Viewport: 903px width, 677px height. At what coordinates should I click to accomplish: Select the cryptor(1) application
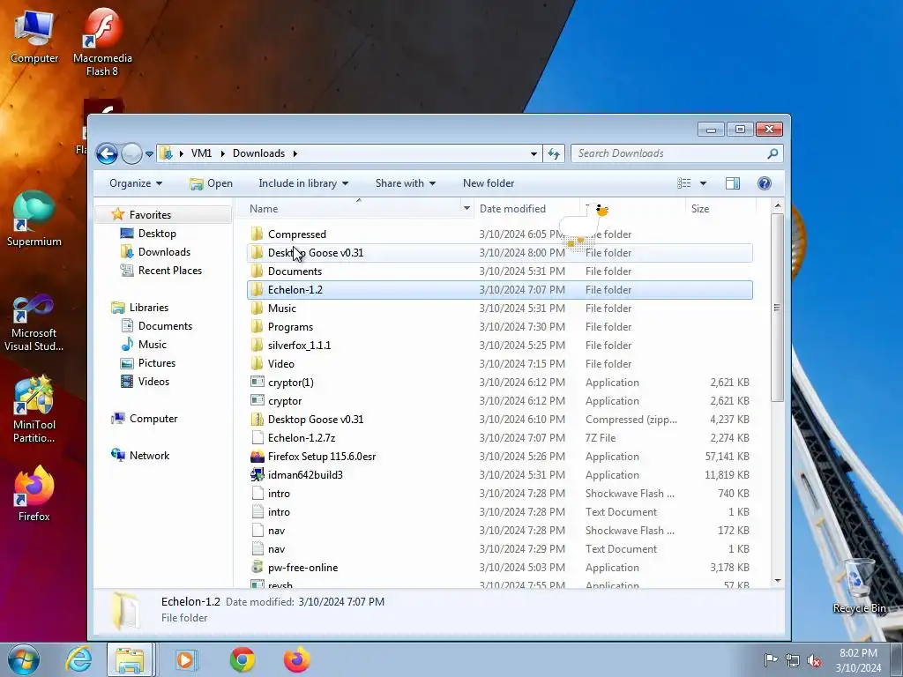pyautogui.click(x=500, y=383)
